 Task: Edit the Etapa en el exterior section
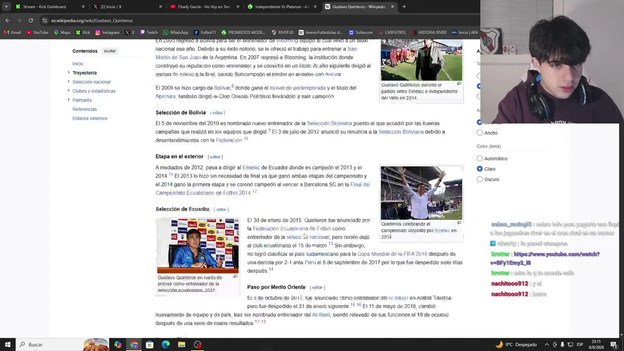point(215,157)
